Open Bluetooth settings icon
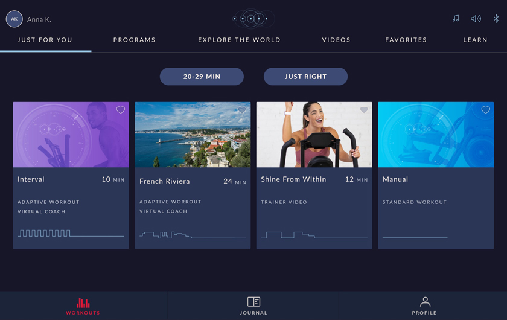The image size is (507, 320). (496, 19)
